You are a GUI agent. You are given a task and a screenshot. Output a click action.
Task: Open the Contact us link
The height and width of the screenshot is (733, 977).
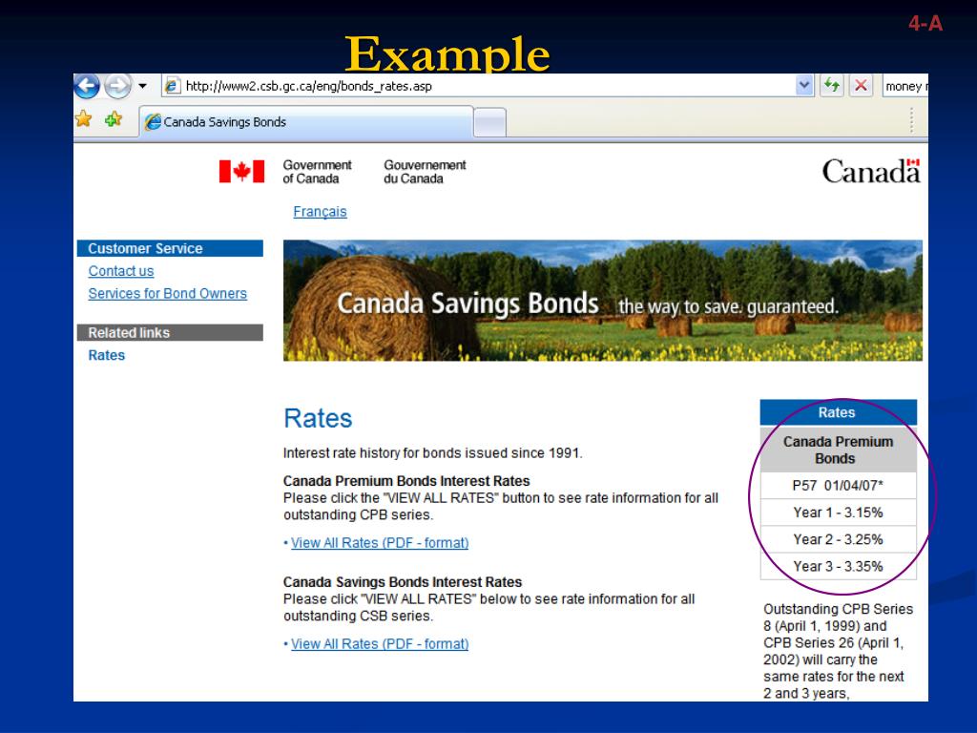[121, 271]
